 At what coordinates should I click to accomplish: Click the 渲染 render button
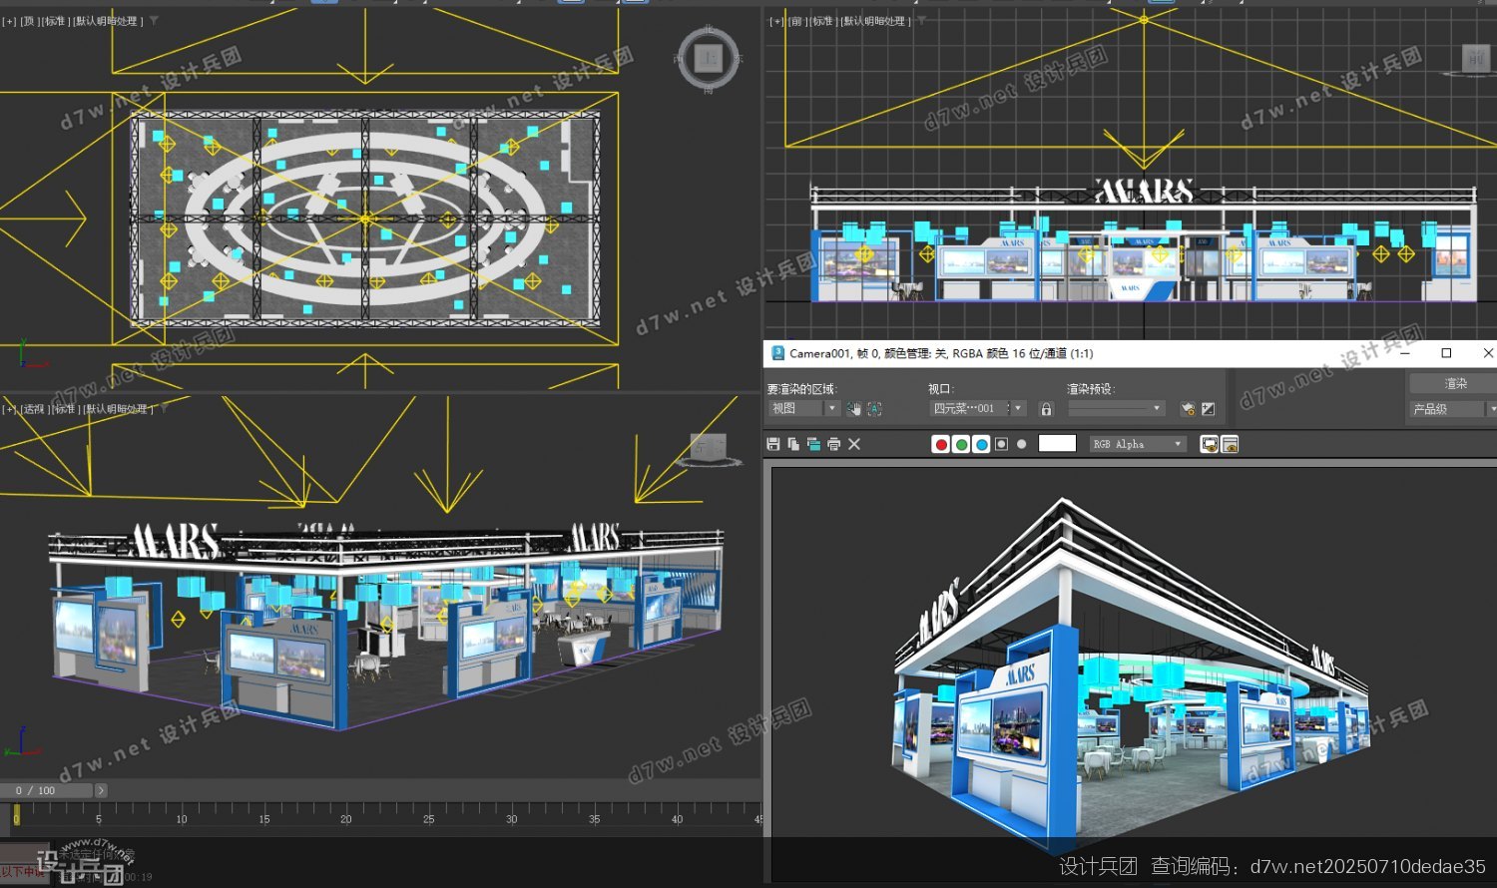tap(1453, 383)
